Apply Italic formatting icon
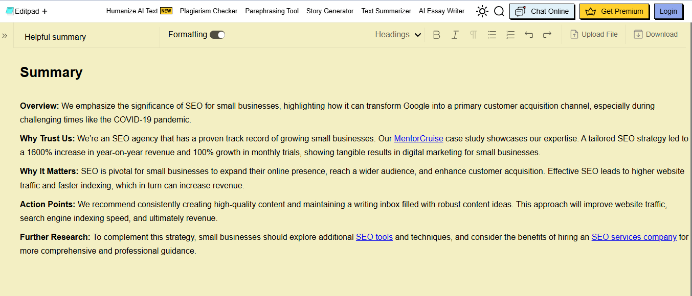This screenshot has height=296, width=692. [455, 35]
